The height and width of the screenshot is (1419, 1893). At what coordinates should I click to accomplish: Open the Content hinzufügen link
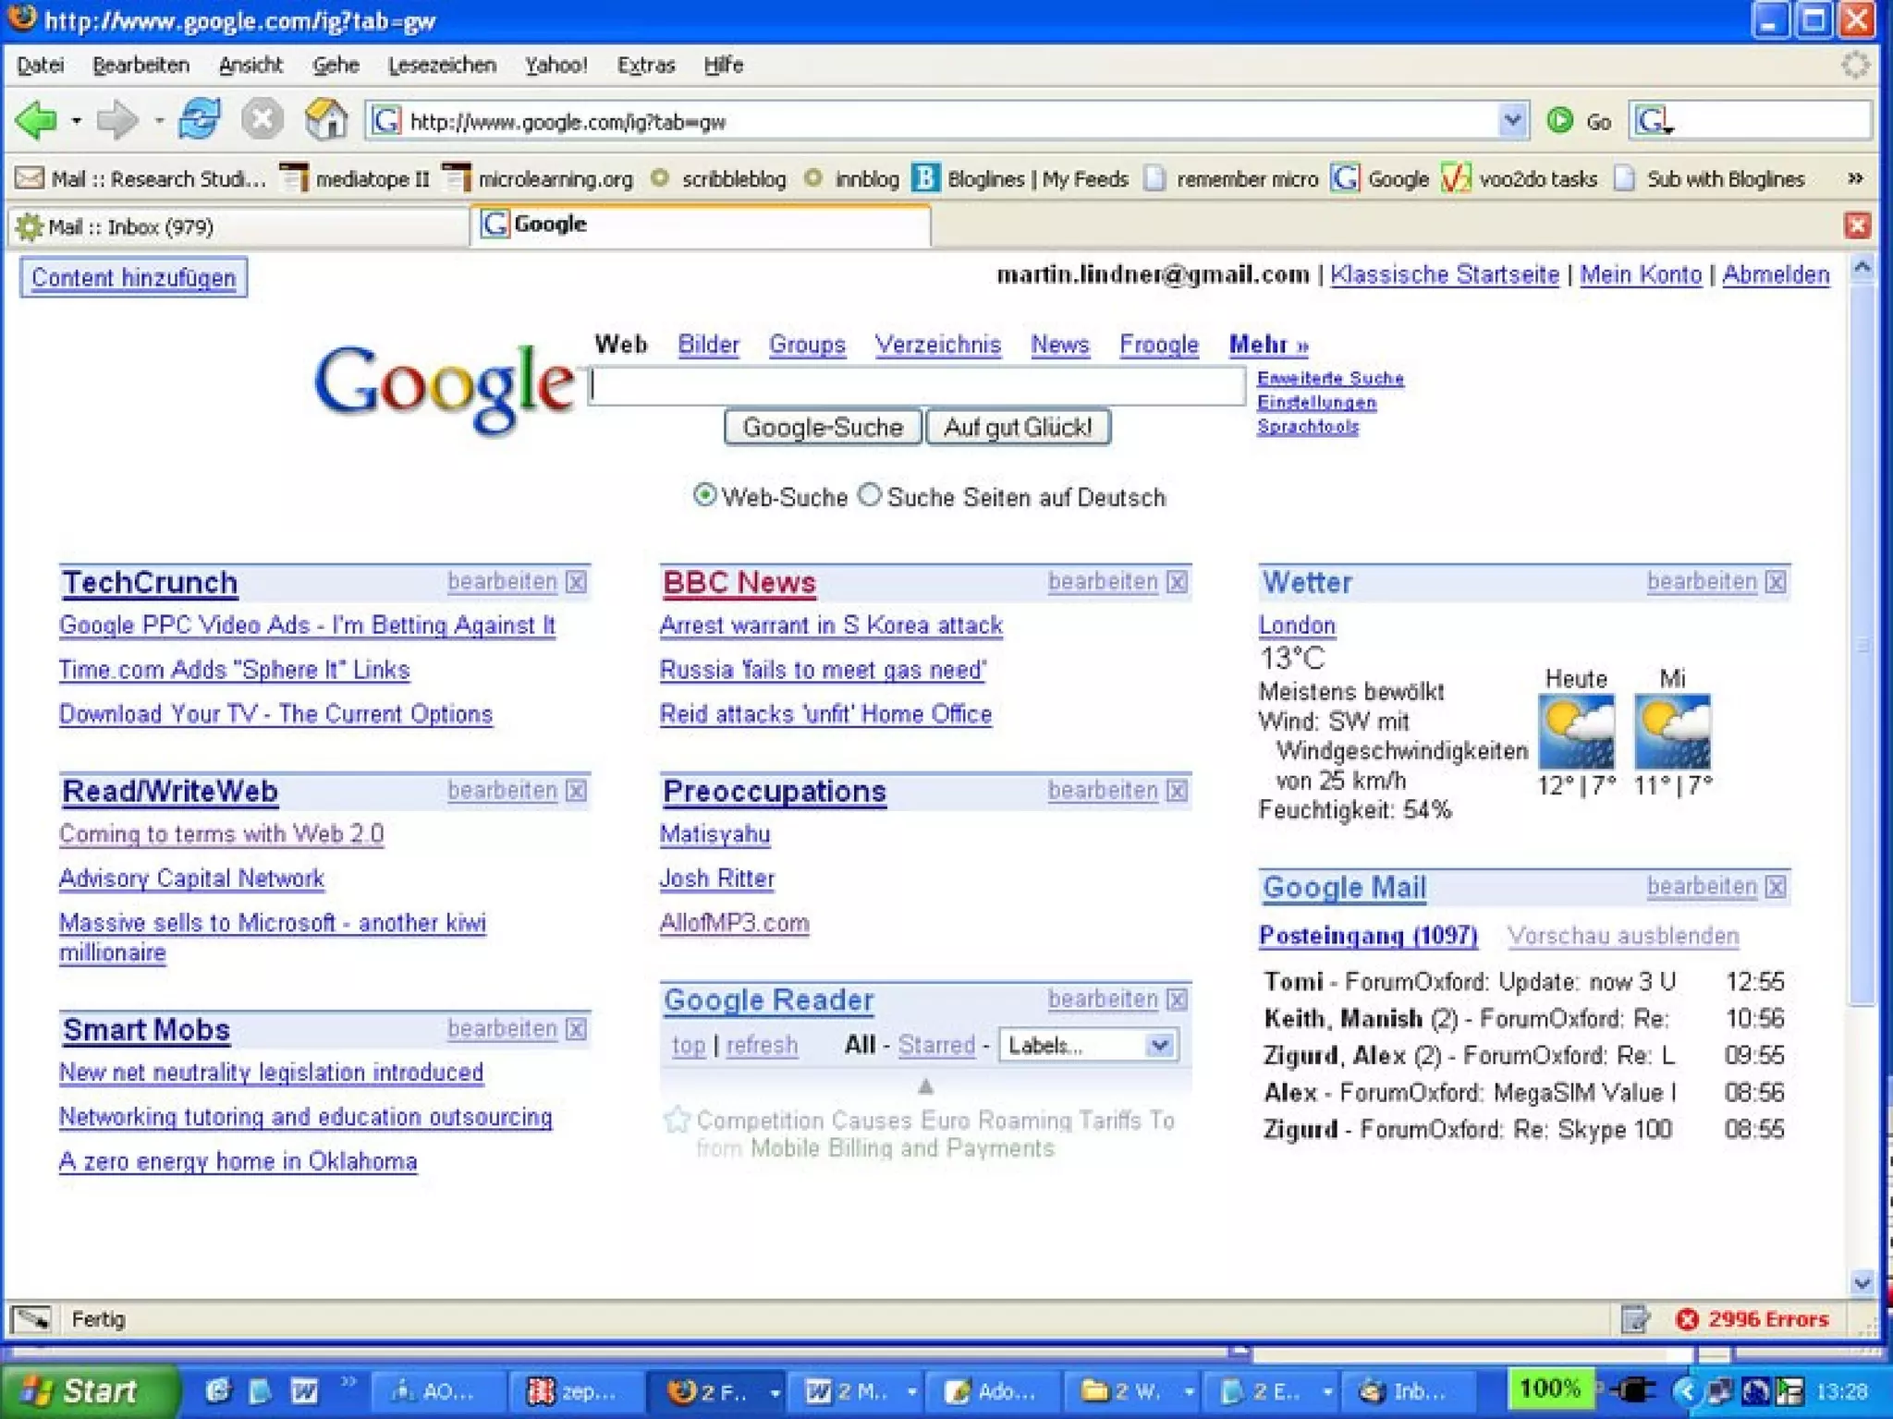click(133, 278)
